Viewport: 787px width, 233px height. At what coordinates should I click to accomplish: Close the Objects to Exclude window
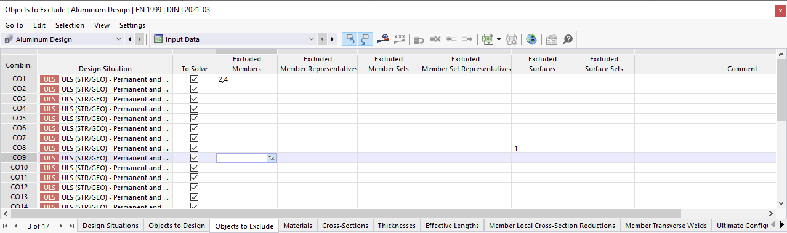pyautogui.click(x=780, y=10)
